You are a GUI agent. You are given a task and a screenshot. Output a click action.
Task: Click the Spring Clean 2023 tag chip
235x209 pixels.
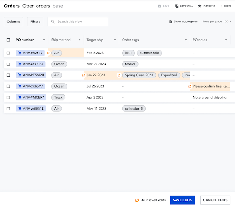[139, 75]
